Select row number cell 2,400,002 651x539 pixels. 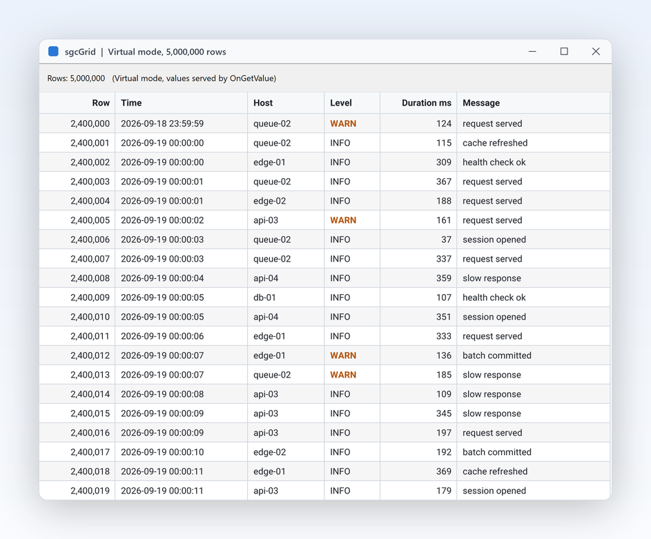tap(77, 162)
